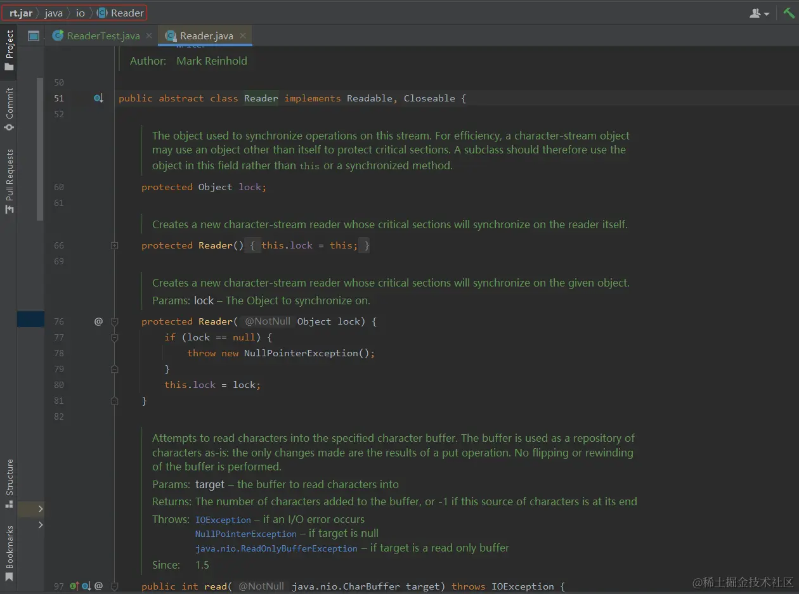The image size is (799, 594).
Task: Click the Closeable interface name on line 51
Action: pos(429,98)
